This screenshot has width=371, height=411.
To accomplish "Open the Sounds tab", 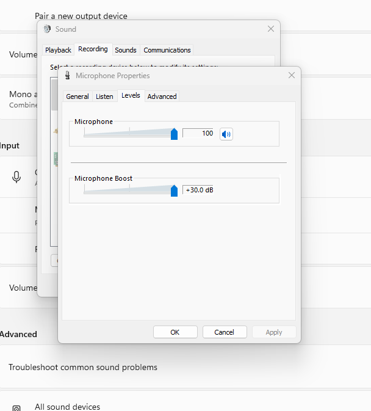I will 126,50.
